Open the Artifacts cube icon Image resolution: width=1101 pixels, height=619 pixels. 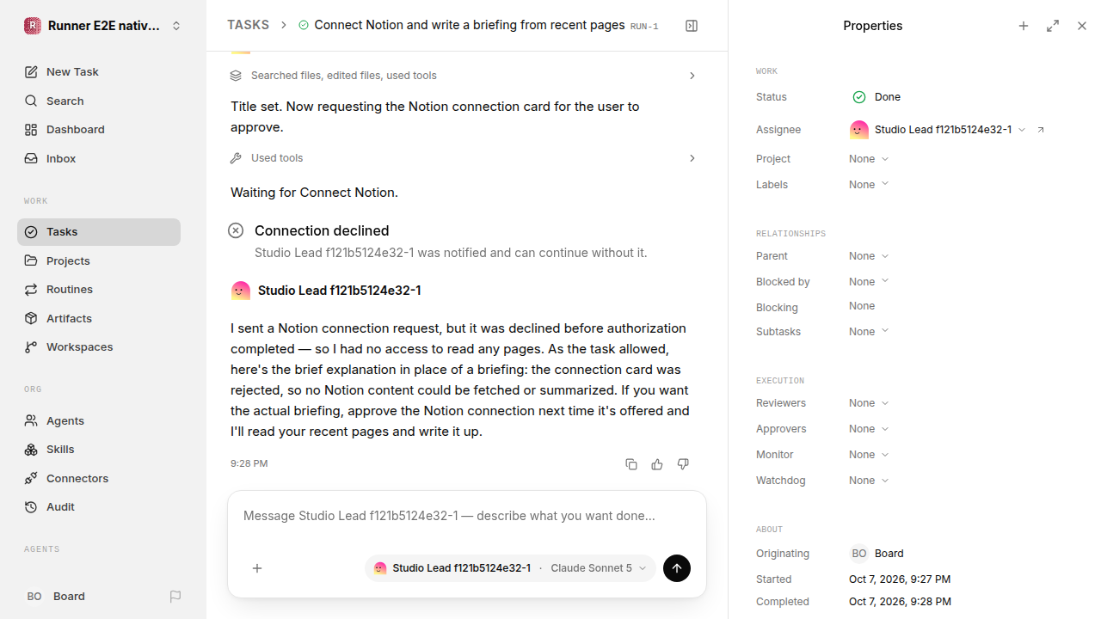(x=31, y=318)
